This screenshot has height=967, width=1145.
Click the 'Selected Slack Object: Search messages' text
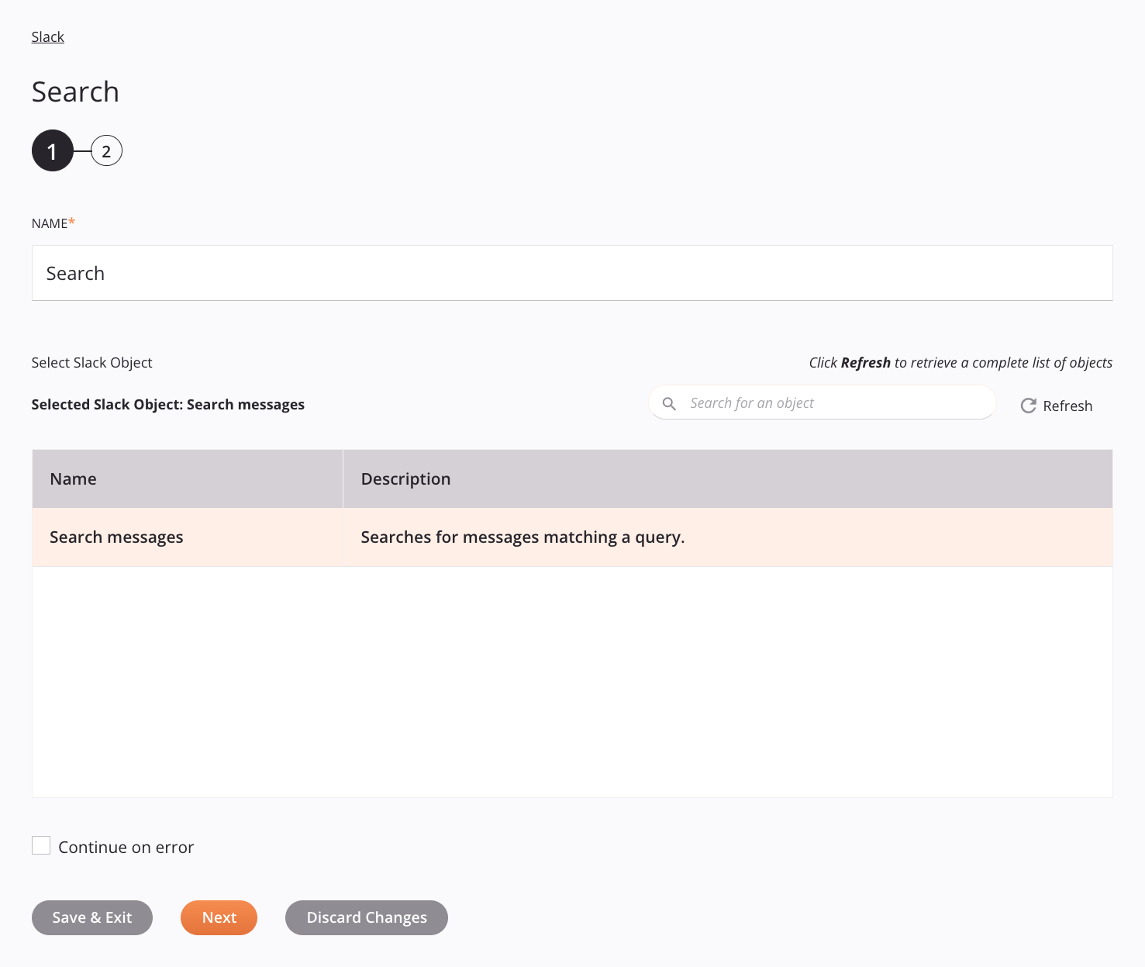168,404
